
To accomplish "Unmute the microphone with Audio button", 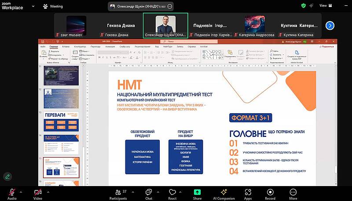I will point(12,193).
